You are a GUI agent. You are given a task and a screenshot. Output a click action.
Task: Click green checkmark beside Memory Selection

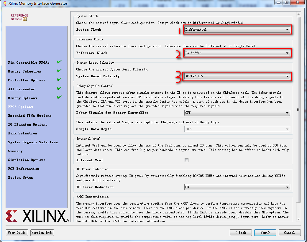(x=59, y=71)
